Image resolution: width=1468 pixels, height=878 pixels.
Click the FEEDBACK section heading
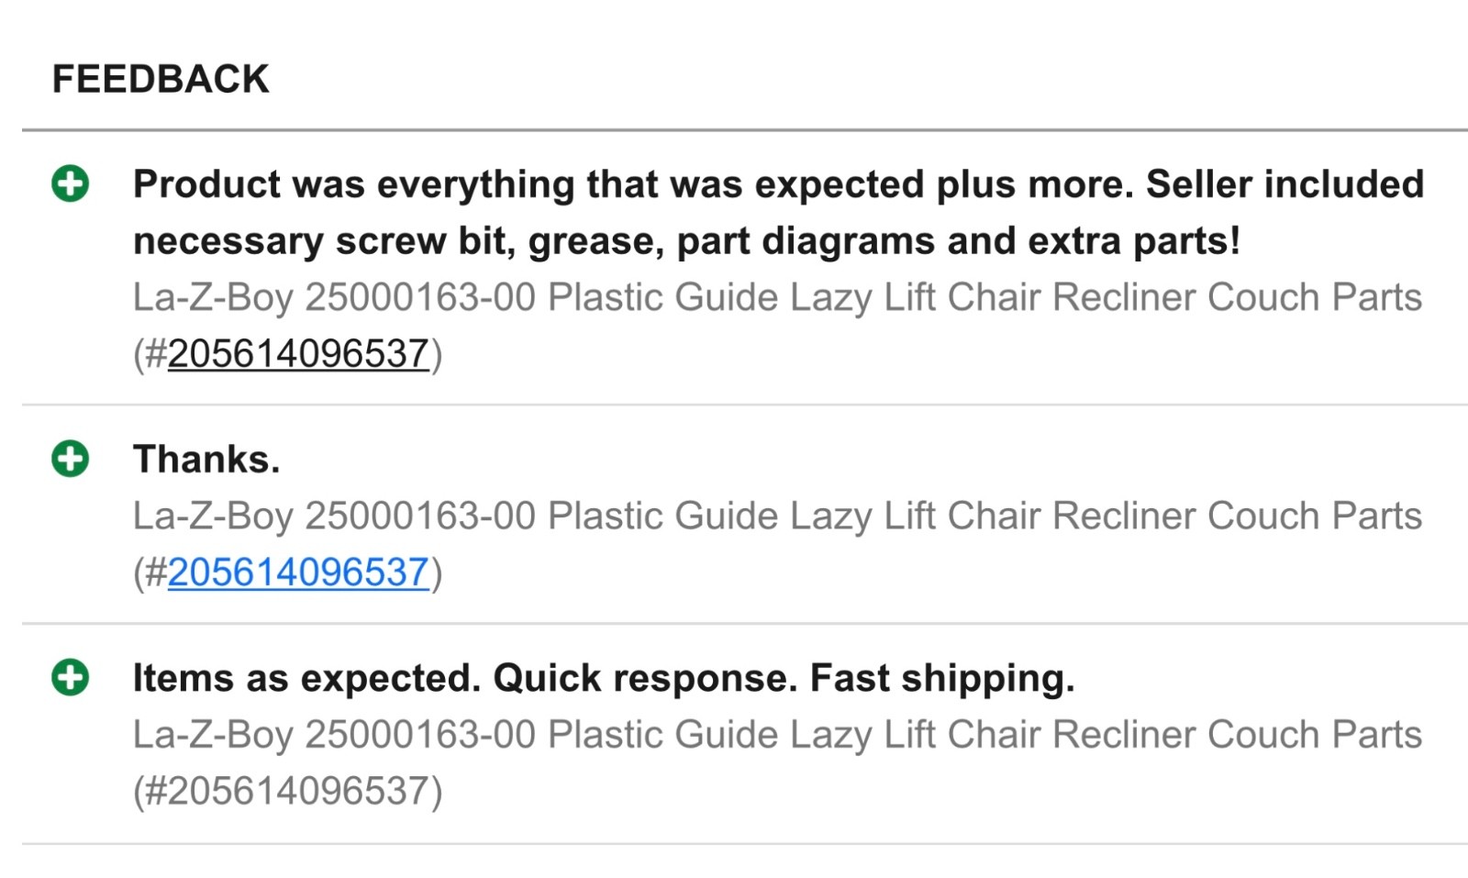point(159,79)
